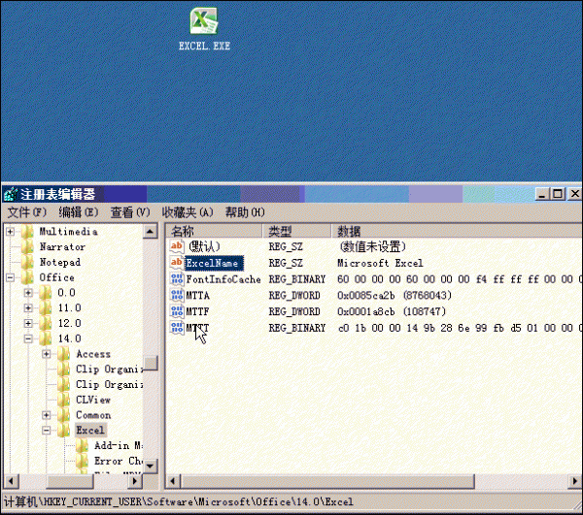Click the values pane horizontal scrollbar thumb
The image size is (583, 515).
pyautogui.click(x=327, y=481)
